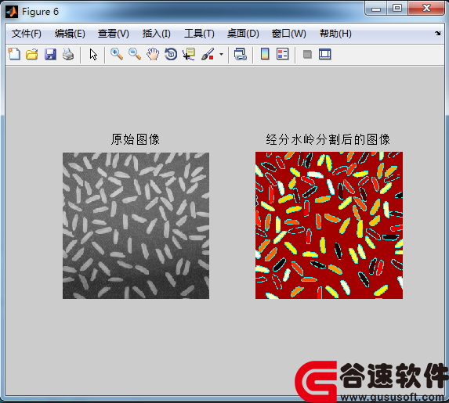The image size is (449, 403).
Task: Toggle the Brush data tool
Action: [208, 54]
